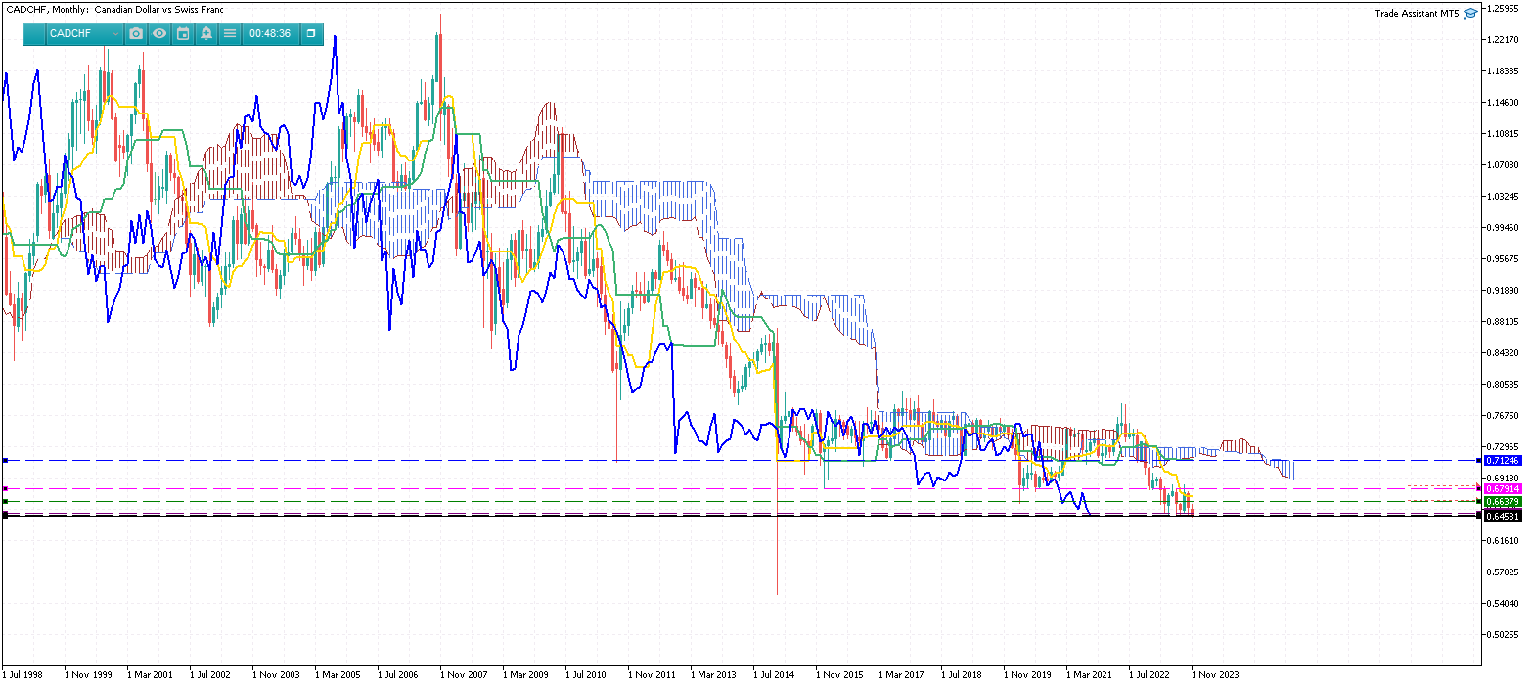
Task: Click the blue line's left-edge handle
Action: (5, 460)
